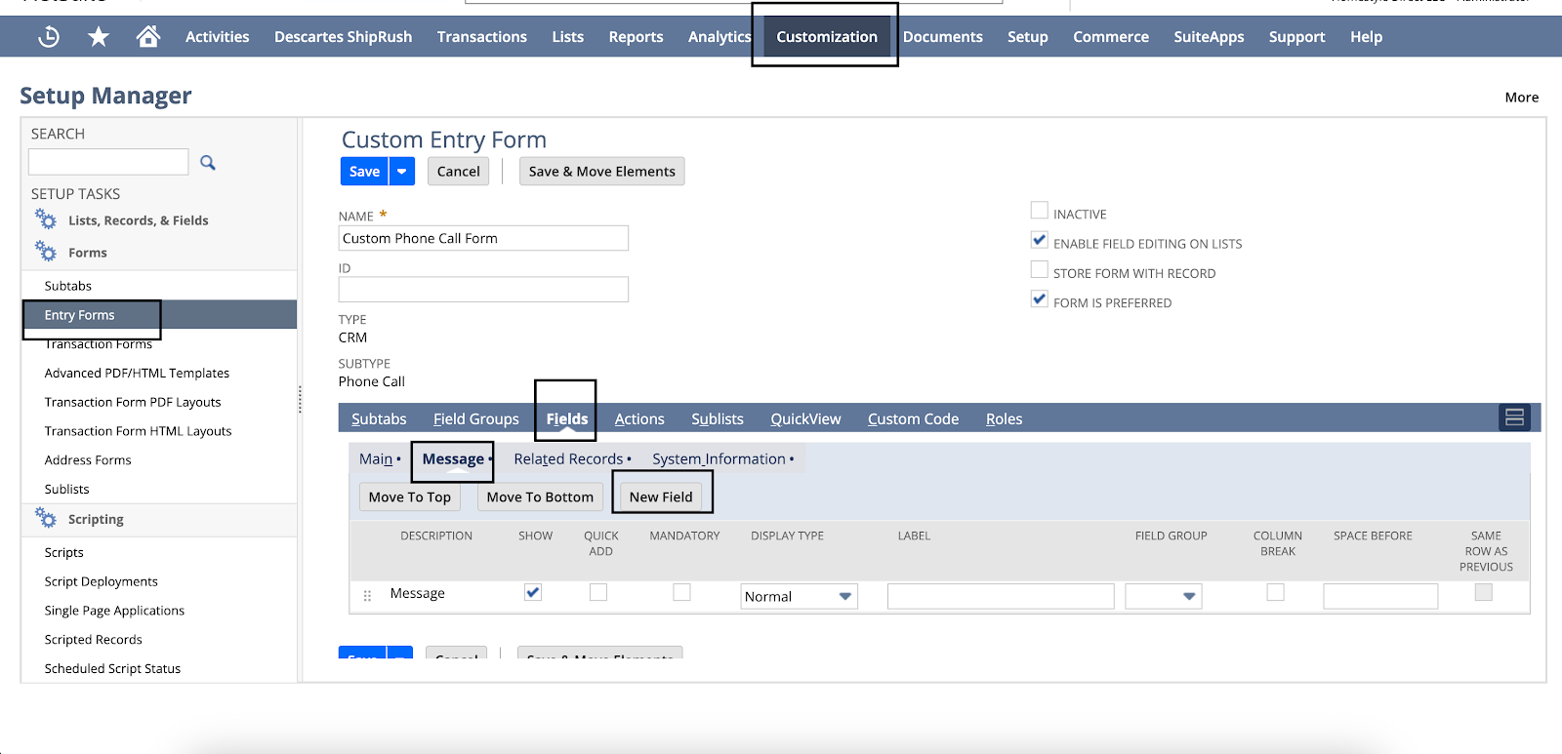The width and height of the screenshot is (1562, 754).
Task: Enable Store Form With Record
Action: tap(1040, 270)
